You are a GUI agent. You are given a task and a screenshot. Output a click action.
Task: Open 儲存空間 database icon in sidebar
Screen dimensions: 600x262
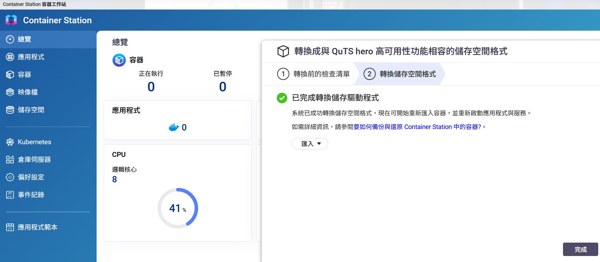coord(10,110)
